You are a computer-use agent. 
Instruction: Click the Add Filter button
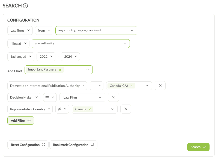[21, 120]
